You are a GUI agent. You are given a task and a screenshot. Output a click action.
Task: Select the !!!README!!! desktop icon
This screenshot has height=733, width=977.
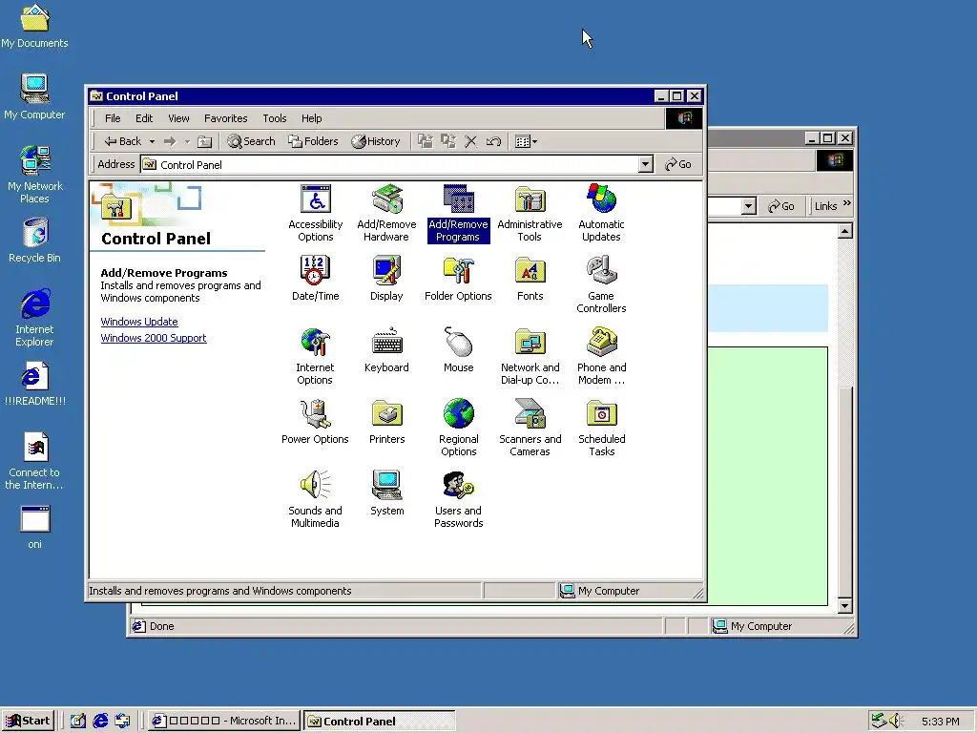coord(35,384)
